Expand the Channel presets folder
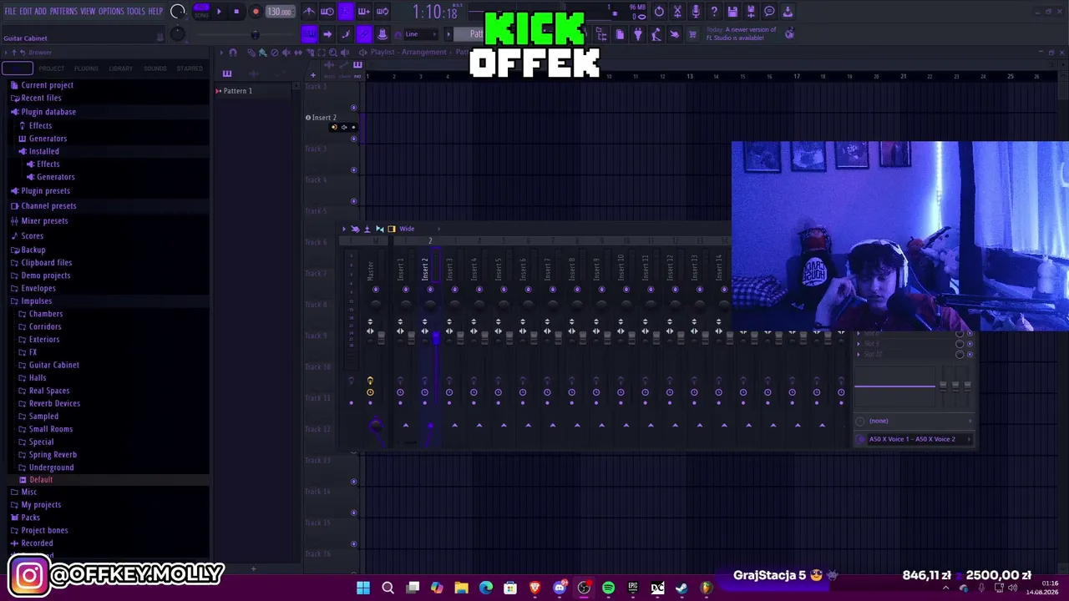Image resolution: width=1069 pixels, height=601 pixels. coord(48,206)
